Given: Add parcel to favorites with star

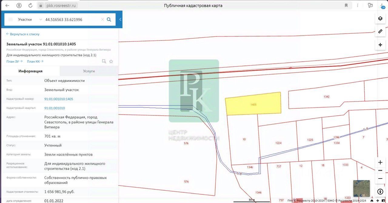Looking at the screenshot, I should tap(111, 61).
